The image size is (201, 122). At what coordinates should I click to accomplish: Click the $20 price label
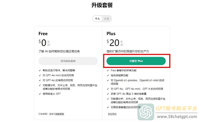click(113, 43)
